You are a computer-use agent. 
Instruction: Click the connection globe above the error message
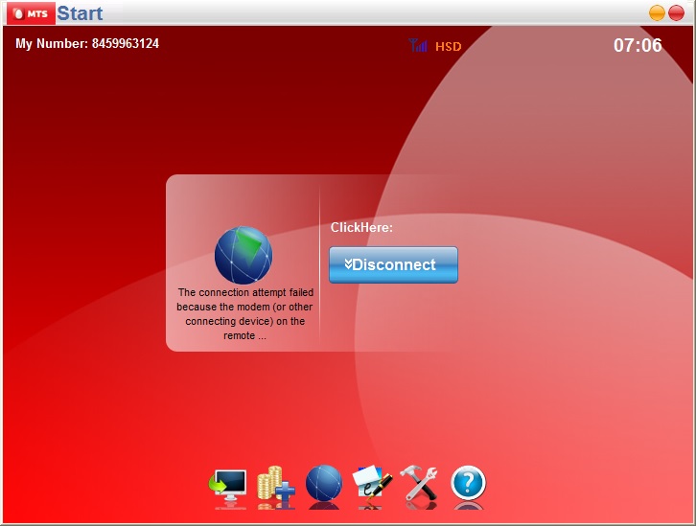tap(244, 255)
